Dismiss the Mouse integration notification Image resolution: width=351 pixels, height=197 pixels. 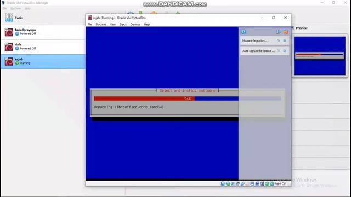285,40
